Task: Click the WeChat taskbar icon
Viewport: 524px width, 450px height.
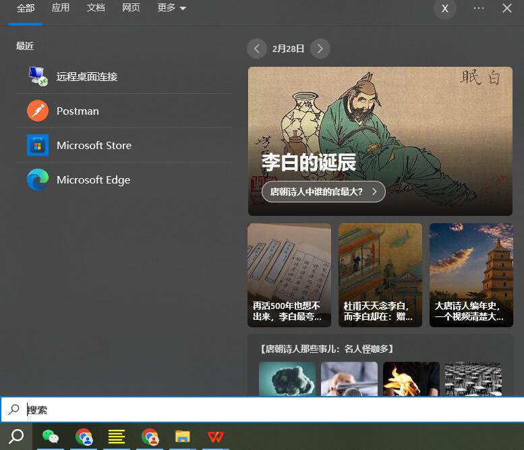Action: coord(51,437)
